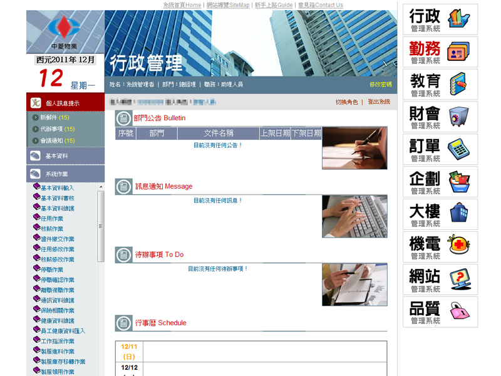
Task: Click the 訊息通知 Message clipboard icon
Action: tap(123, 187)
